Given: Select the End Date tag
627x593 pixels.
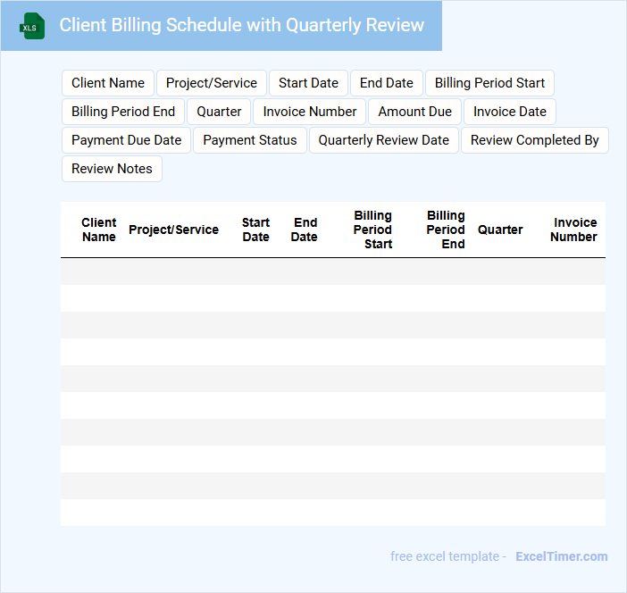Looking at the screenshot, I should pyautogui.click(x=387, y=83).
